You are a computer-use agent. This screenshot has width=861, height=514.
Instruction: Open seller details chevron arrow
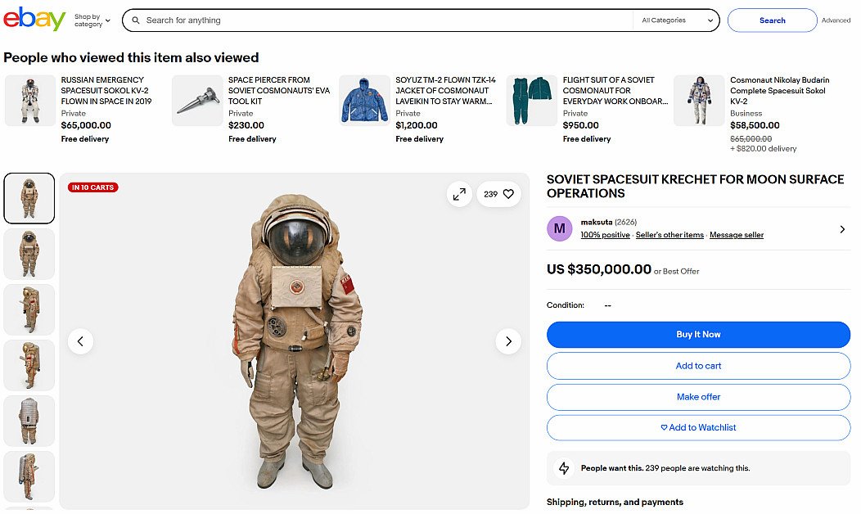842,229
